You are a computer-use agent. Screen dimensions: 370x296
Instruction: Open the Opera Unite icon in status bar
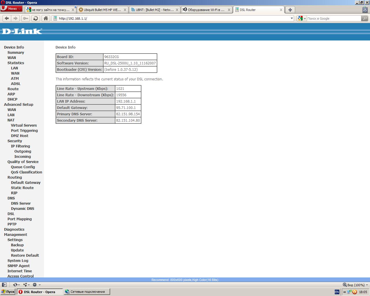(x=25, y=285)
